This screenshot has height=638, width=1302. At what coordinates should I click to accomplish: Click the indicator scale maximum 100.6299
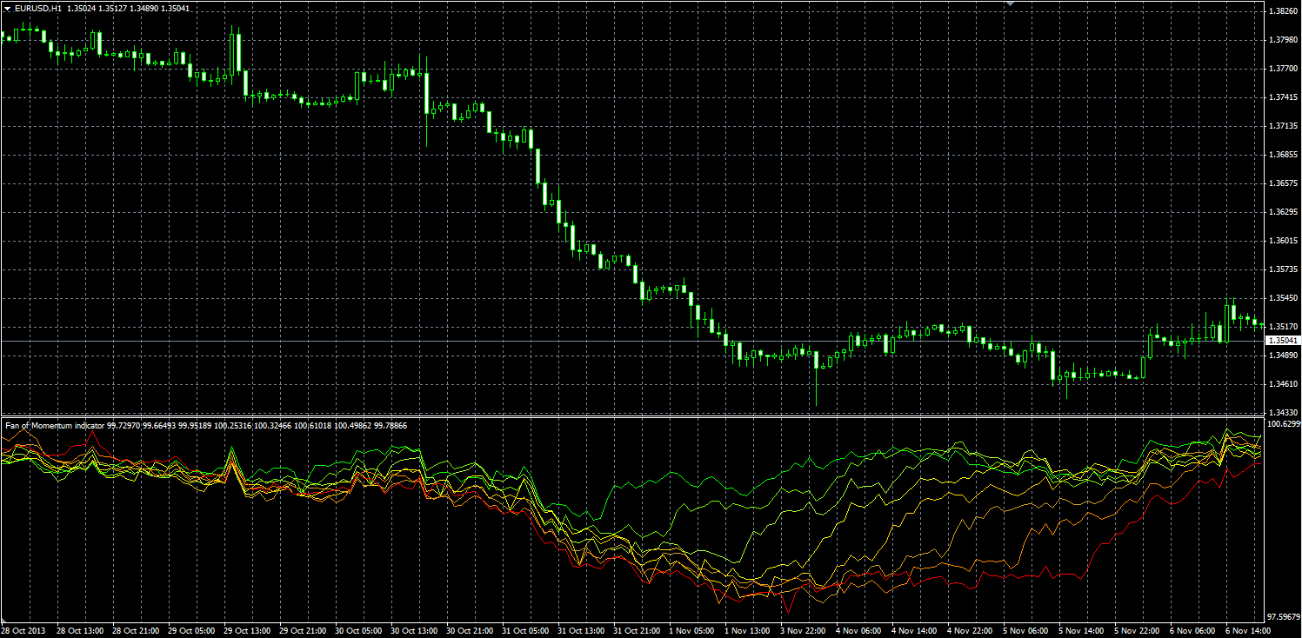coord(1285,425)
